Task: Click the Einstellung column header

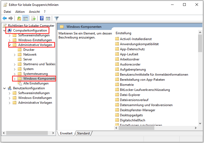Action: pos(123,33)
